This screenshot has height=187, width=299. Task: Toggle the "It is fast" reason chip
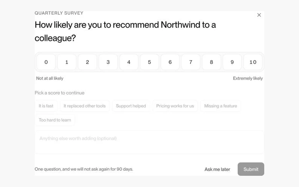coord(46,106)
